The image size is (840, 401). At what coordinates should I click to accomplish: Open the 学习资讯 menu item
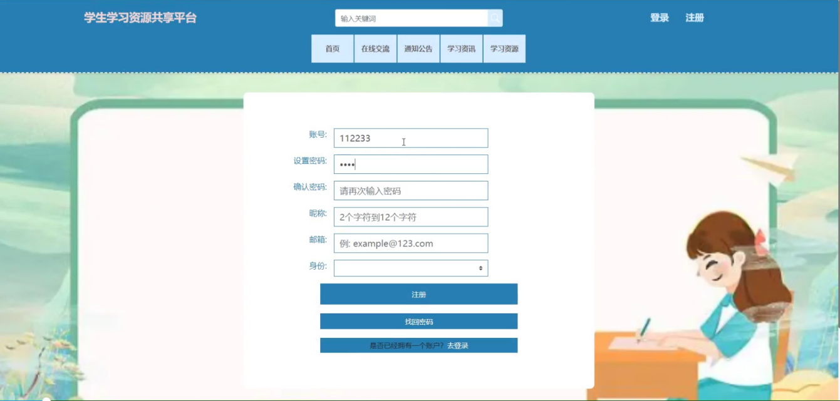pos(461,49)
